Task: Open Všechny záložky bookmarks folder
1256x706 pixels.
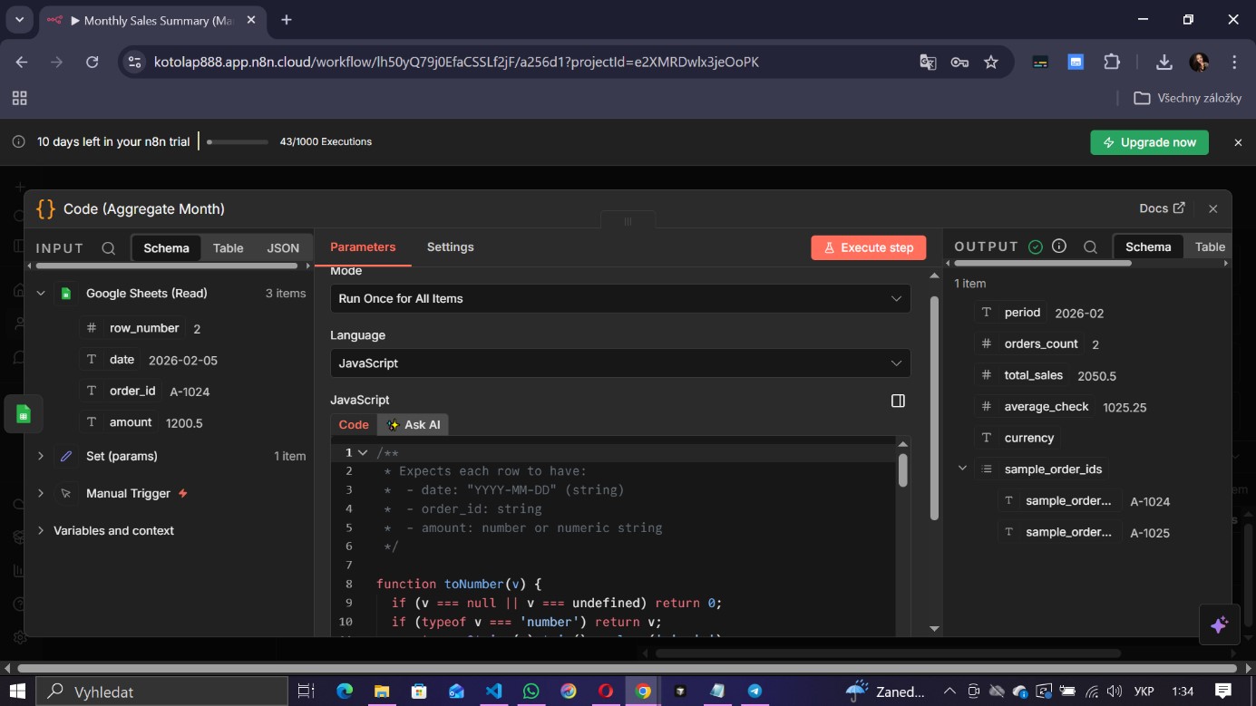Action: (x=1187, y=98)
